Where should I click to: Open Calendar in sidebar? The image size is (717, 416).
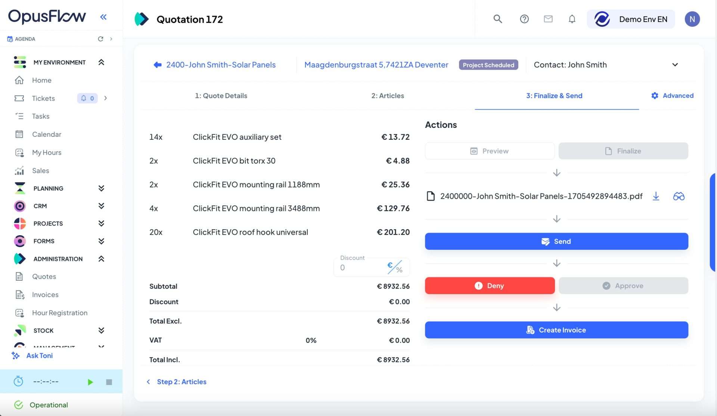coord(47,134)
